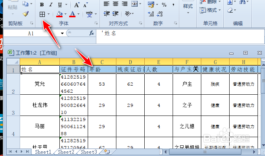The height and width of the screenshot is (156, 265).
Task: Toggle Bold formatting
Action: [42, 5]
